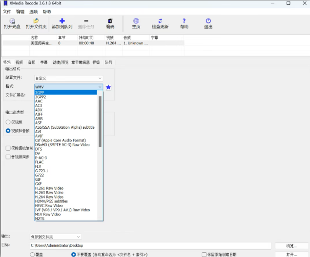Click the 检查更新 refresh icon

[160, 21]
